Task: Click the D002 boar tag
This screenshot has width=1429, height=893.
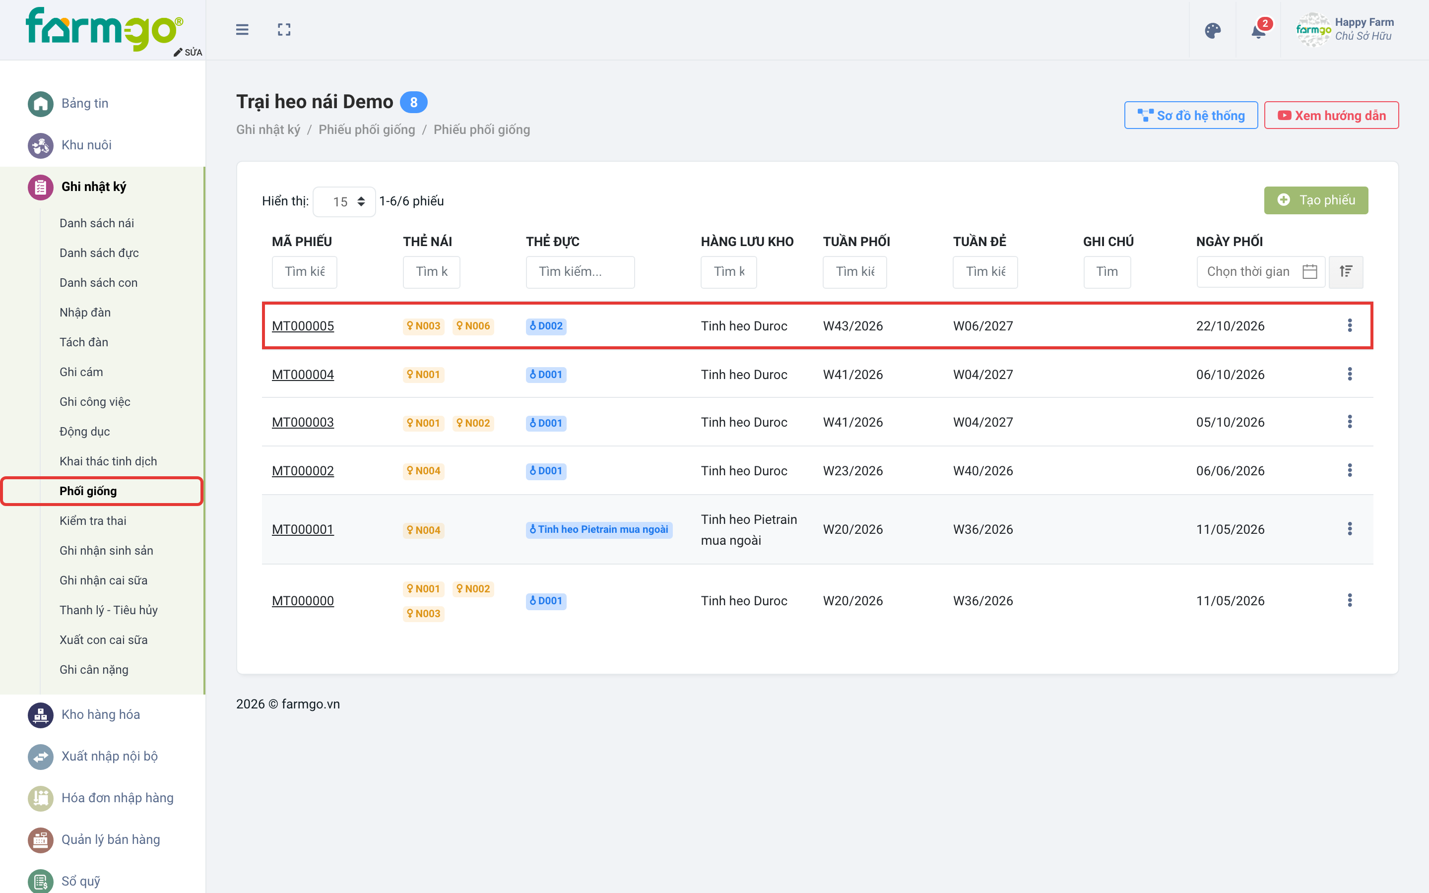Action: 546,326
